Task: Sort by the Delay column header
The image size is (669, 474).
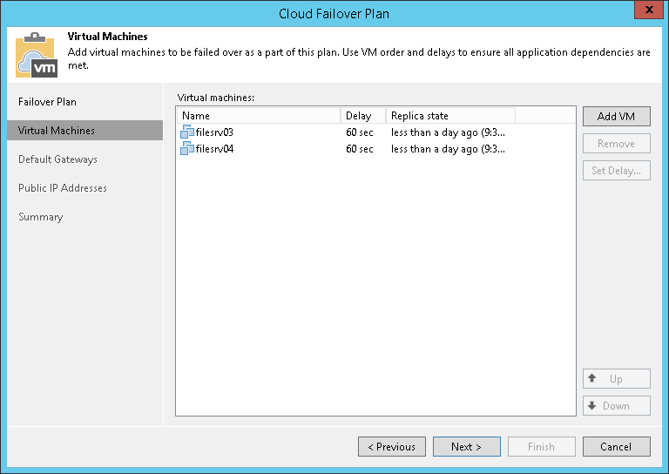Action: pyautogui.click(x=363, y=116)
